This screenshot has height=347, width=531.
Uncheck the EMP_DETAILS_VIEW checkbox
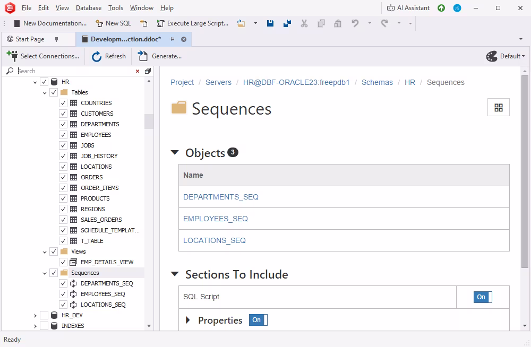pyautogui.click(x=63, y=262)
